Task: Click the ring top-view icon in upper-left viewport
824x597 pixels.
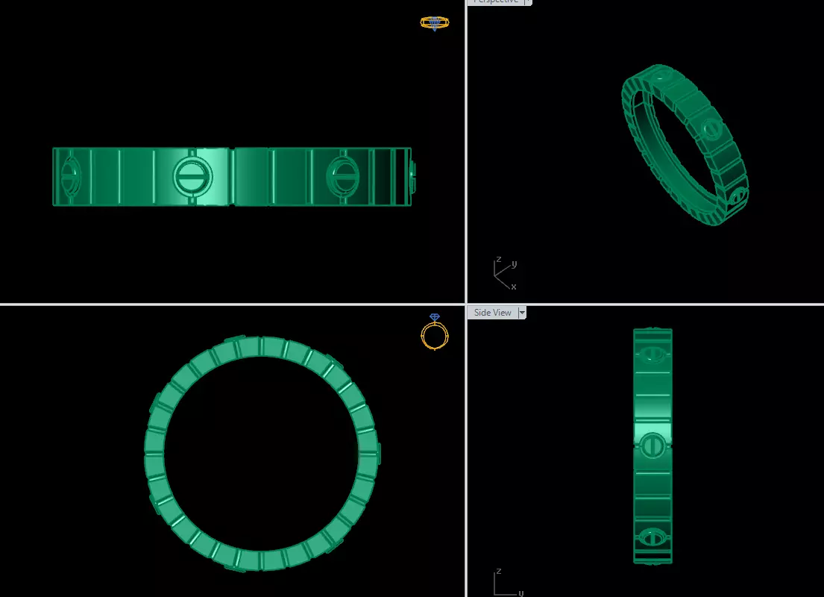Action: (435, 23)
